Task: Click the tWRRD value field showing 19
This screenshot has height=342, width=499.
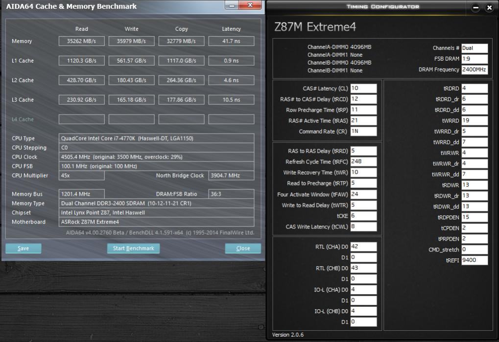Action: [475, 121]
